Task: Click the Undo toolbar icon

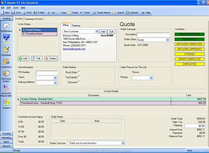Action: tap(82, 13)
